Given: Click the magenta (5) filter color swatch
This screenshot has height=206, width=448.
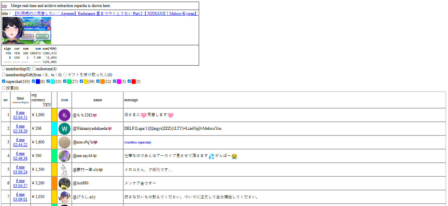Looking at the screenshot, I should pos(119,82).
